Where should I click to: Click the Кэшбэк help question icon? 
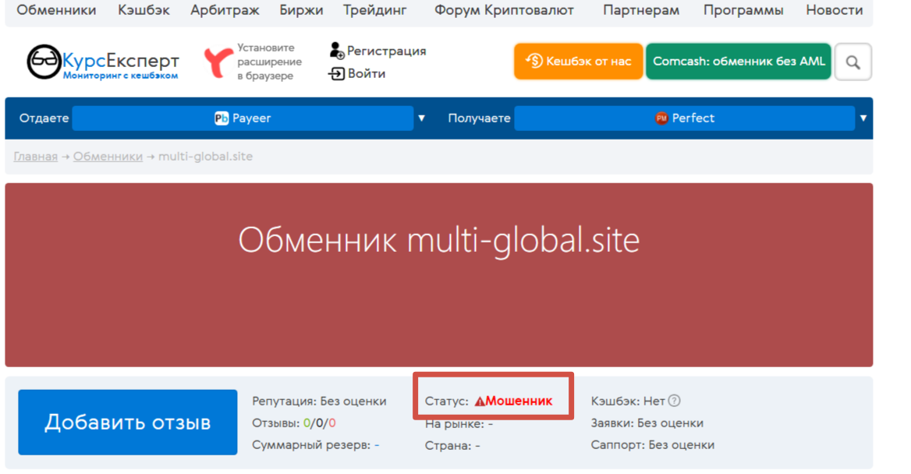[674, 401]
